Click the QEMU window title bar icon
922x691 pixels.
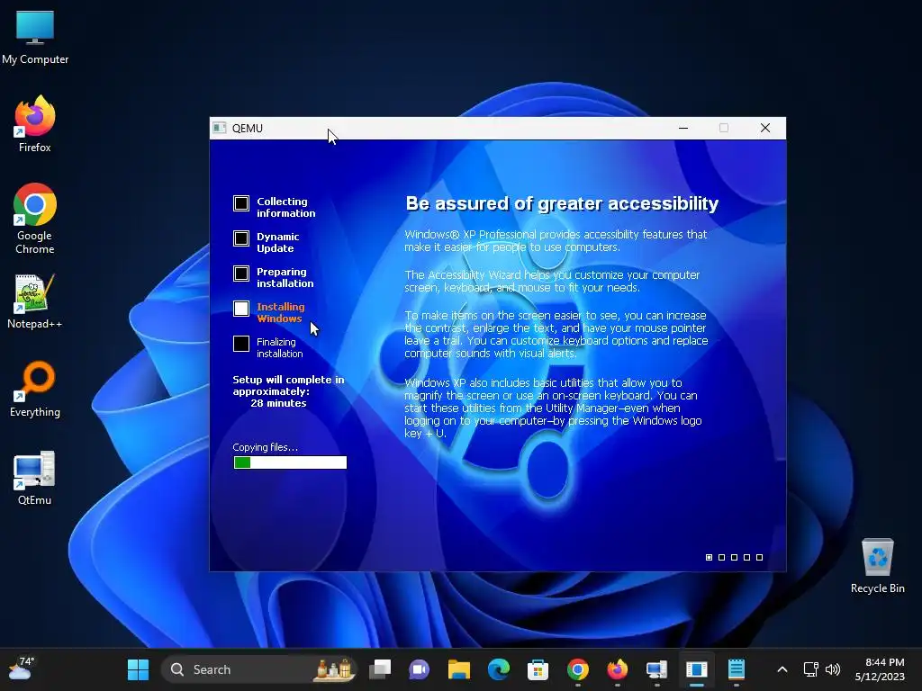(220, 128)
